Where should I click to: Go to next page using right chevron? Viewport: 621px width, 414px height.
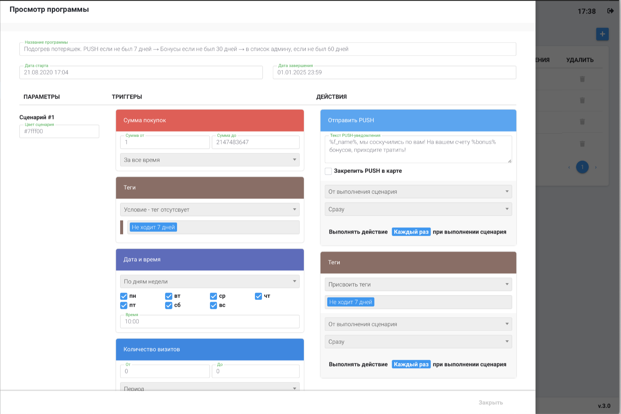596,167
